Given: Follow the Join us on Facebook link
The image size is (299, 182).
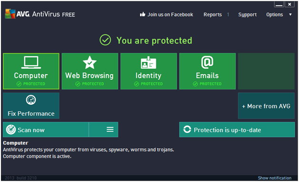Looking at the screenshot, I should click(170, 14).
